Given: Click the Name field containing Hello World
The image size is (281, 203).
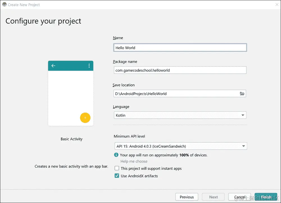Looking at the screenshot, I should [180, 48].
